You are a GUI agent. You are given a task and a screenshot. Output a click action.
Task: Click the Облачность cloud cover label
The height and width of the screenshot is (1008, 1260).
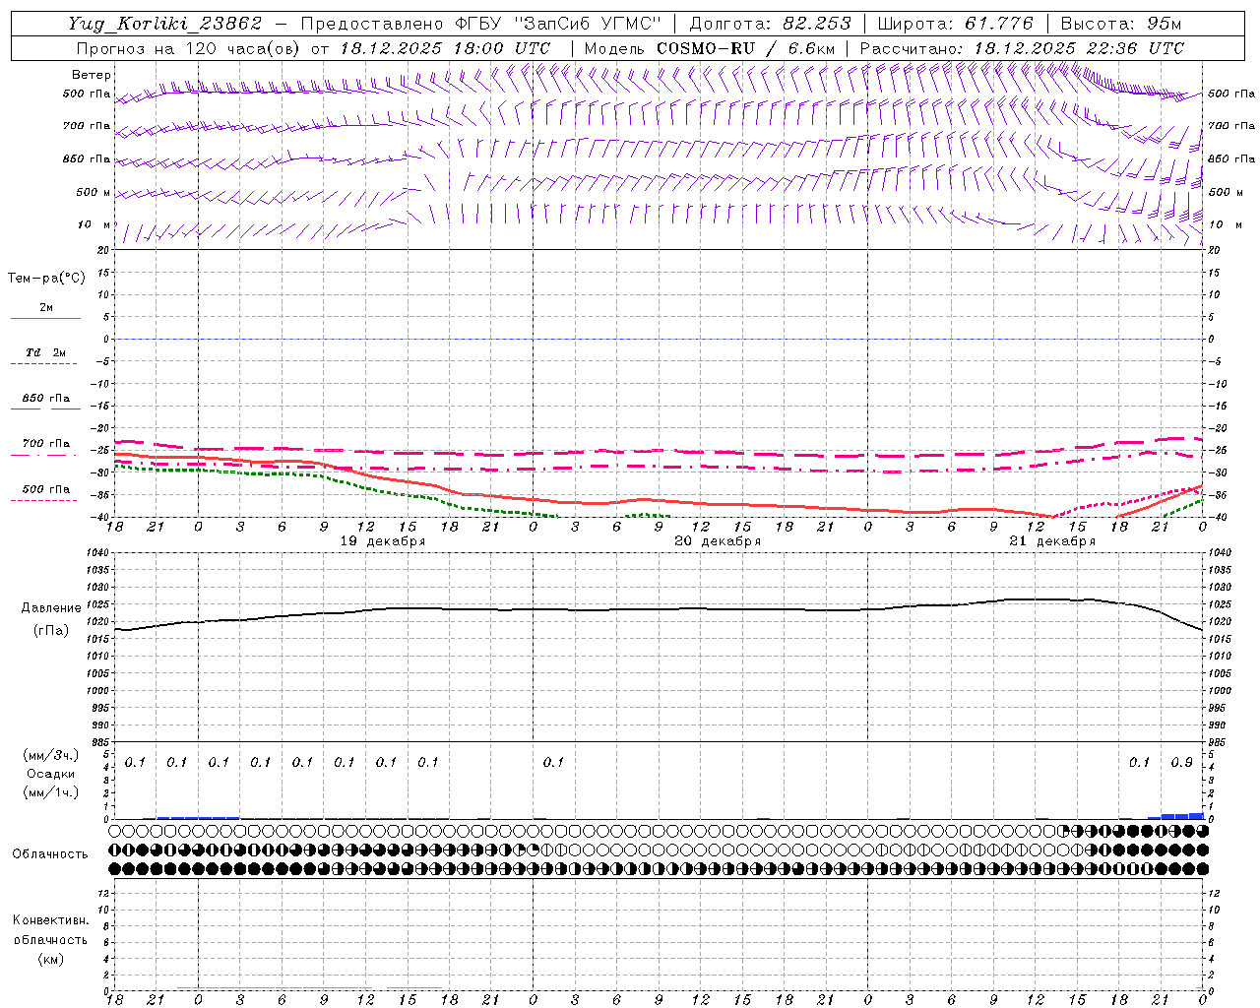(x=50, y=853)
